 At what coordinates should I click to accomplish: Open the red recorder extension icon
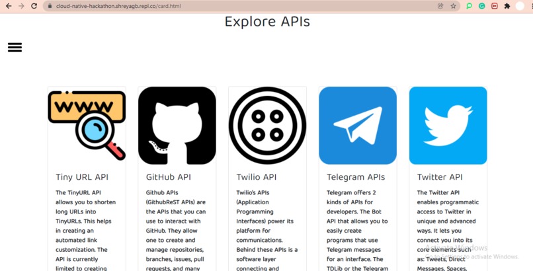495,6
